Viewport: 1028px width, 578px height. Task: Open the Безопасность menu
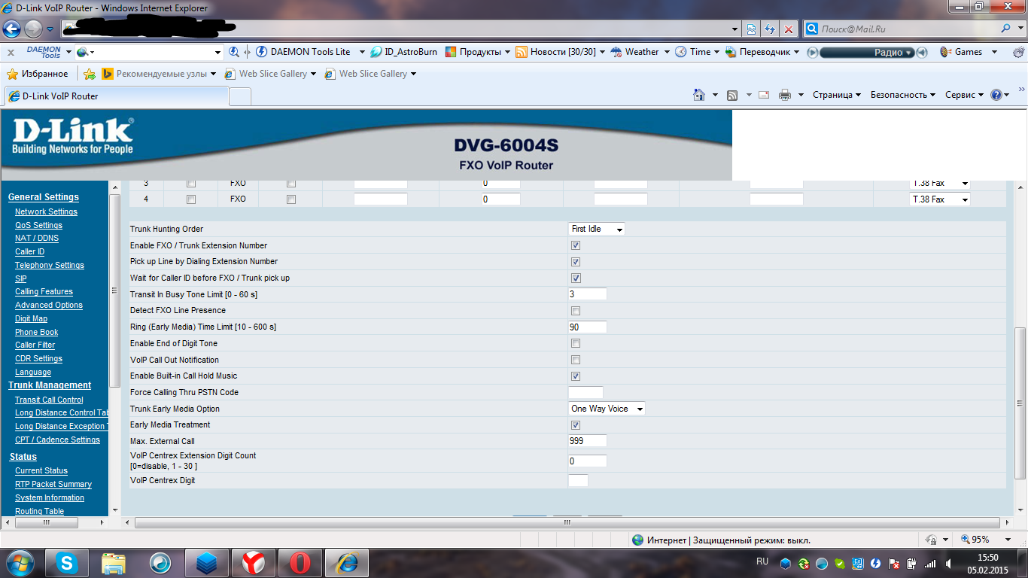click(x=903, y=95)
